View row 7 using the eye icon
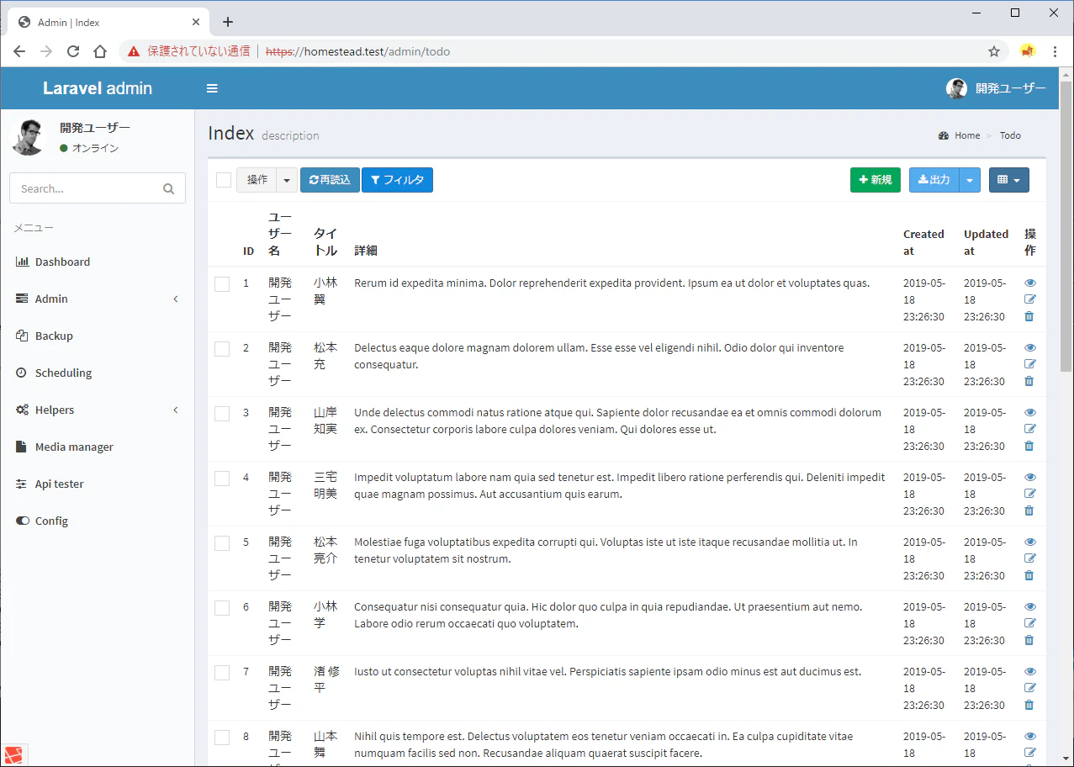1074x767 pixels. click(x=1030, y=672)
